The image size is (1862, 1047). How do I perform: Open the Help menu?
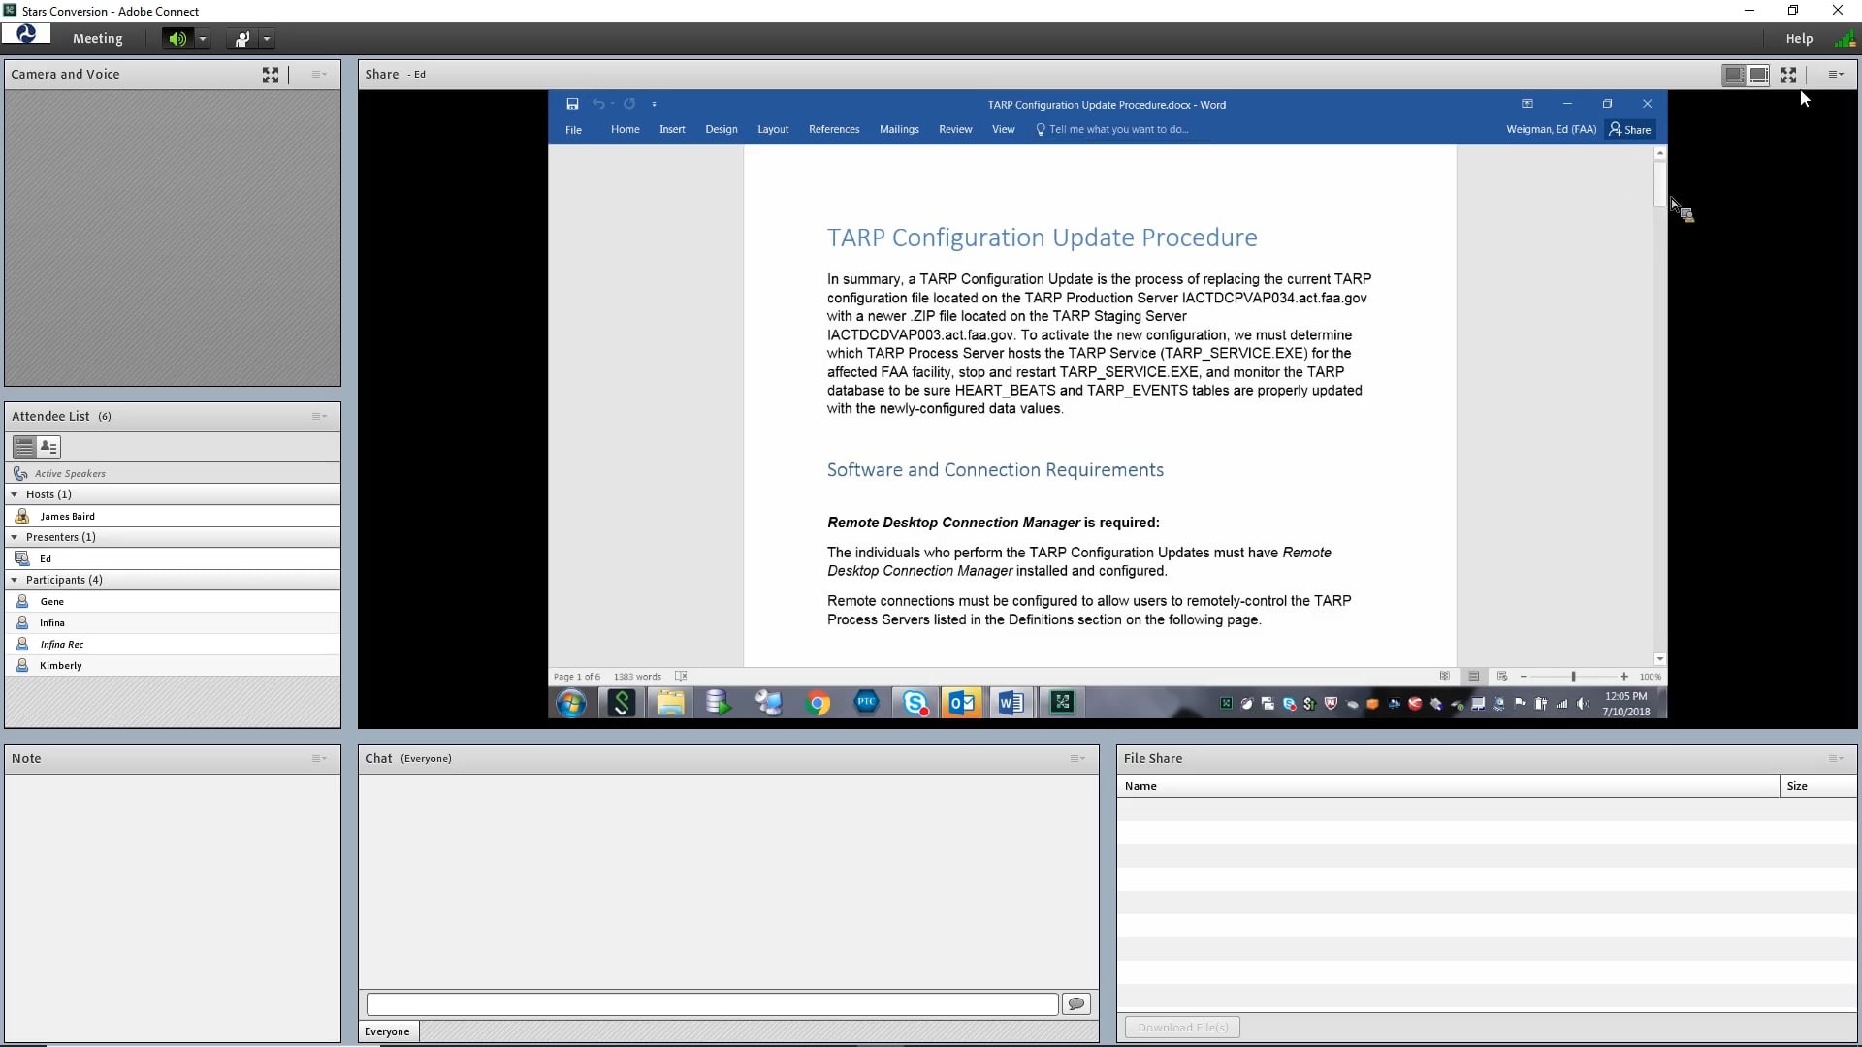[1799, 39]
